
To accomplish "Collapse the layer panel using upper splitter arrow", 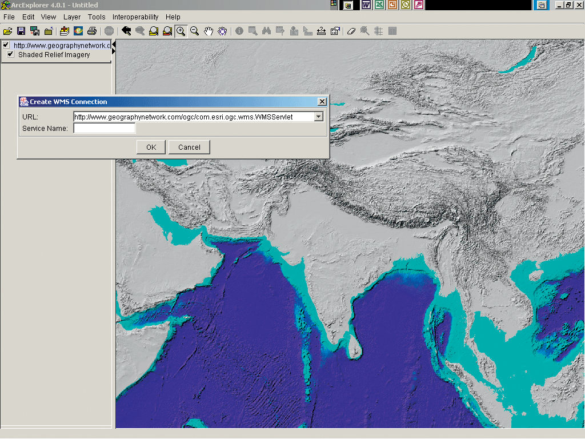I will click(x=114, y=44).
